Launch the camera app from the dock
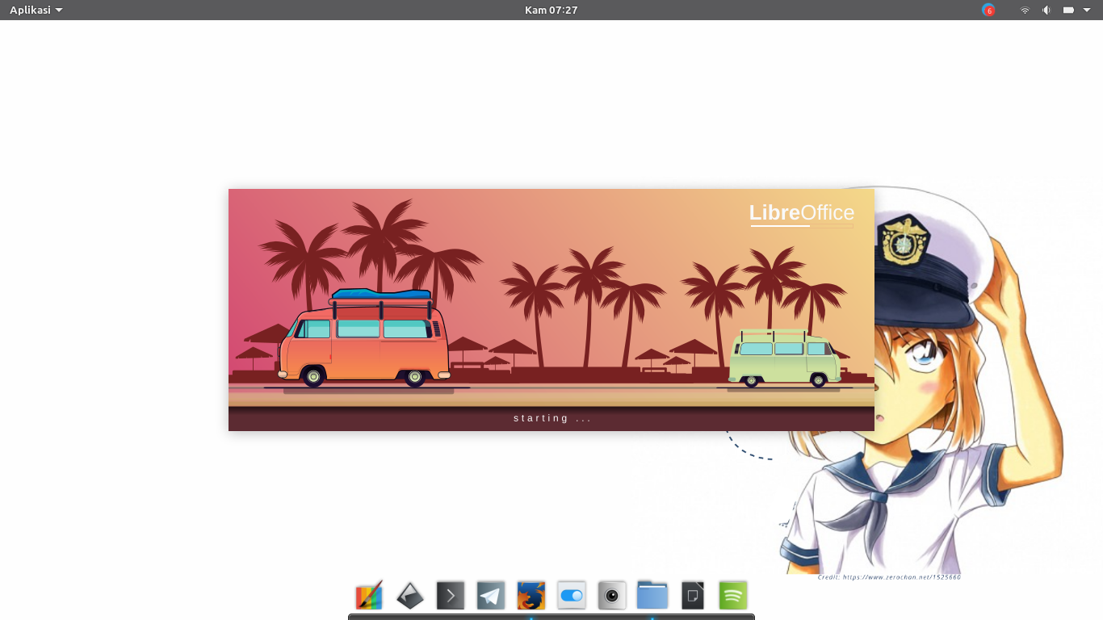 [612, 596]
